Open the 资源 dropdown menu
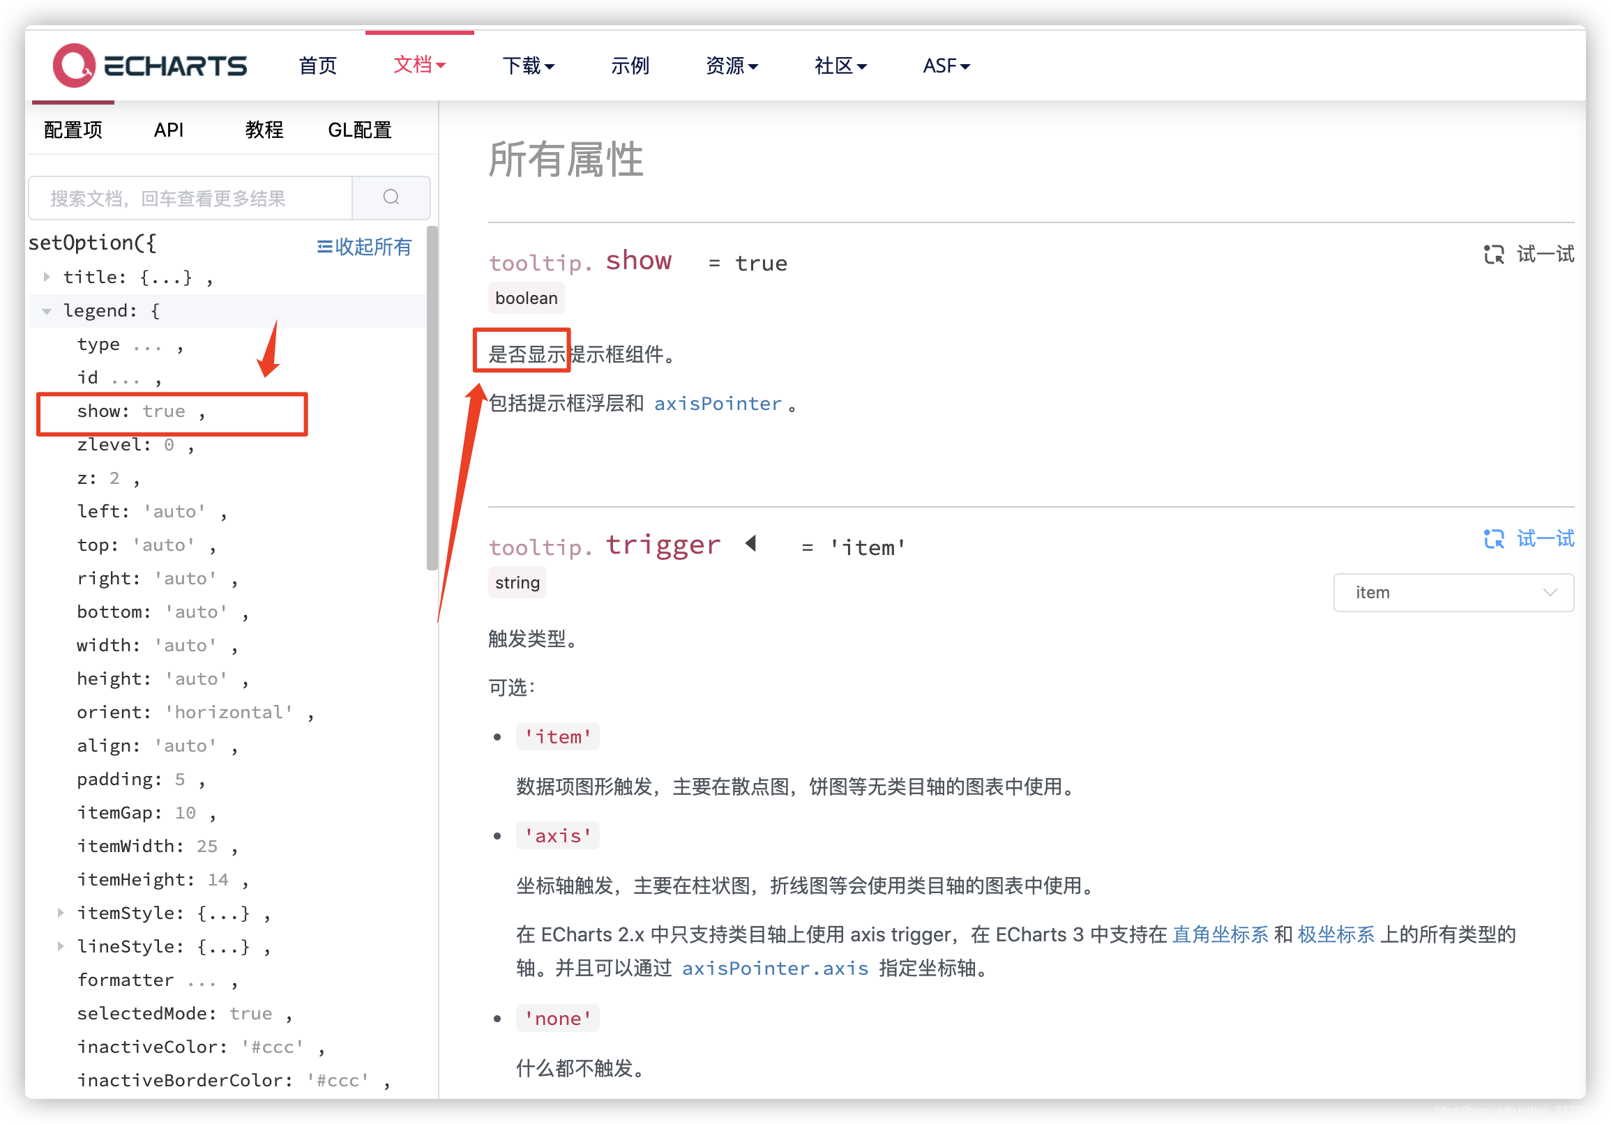 (x=732, y=66)
